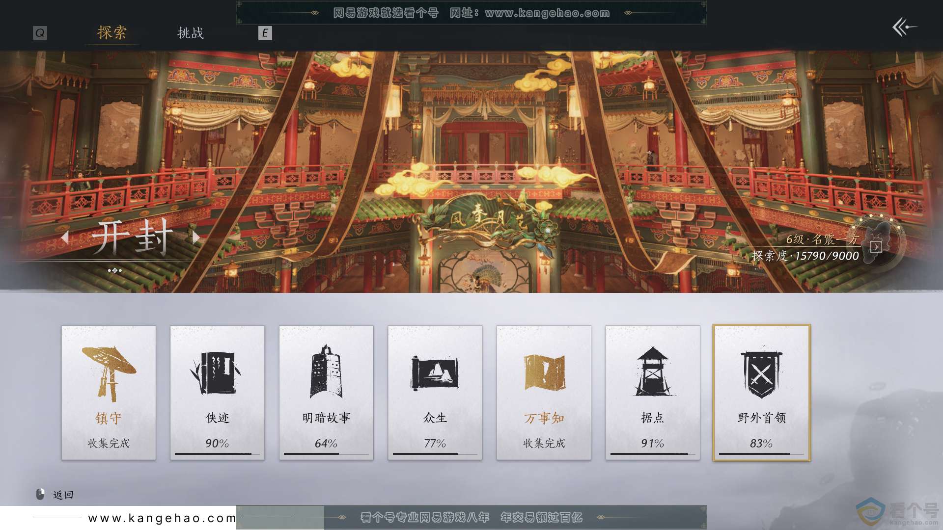Click the 侠迹 90% progress bar
The image size is (943, 530).
(x=217, y=454)
